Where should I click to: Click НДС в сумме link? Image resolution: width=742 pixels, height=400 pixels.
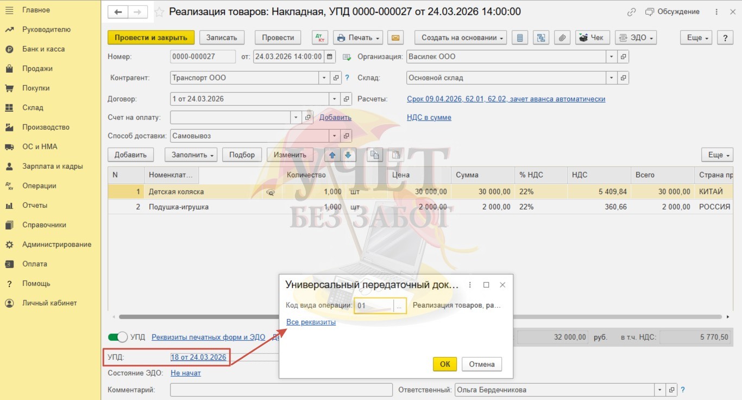tap(429, 117)
